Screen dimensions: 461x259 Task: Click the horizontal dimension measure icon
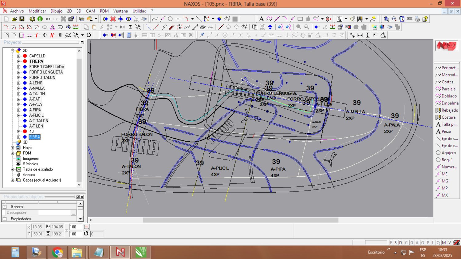pos(360,35)
